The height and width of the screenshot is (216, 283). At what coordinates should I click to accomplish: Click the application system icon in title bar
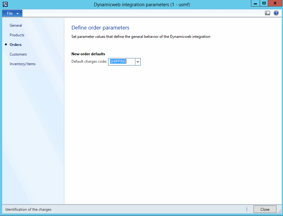click(5, 4)
